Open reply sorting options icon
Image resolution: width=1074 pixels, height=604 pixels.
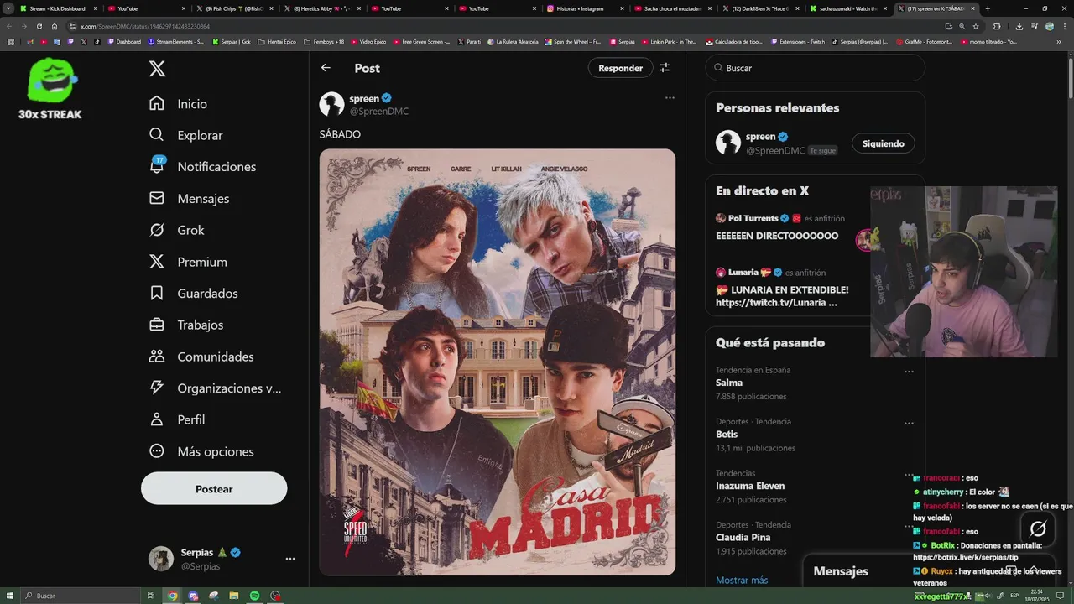pos(665,68)
